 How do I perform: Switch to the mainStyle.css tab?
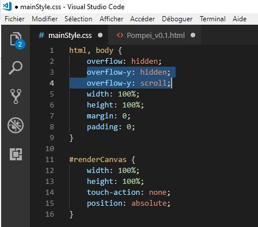(70, 35)
